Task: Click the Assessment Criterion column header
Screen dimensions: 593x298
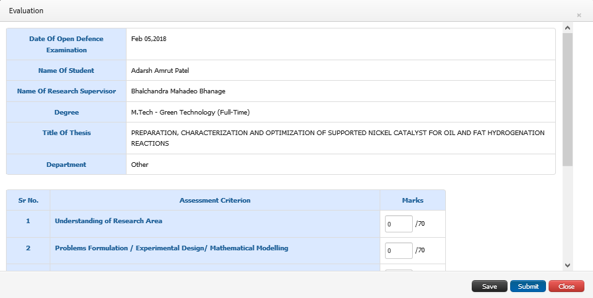Action: 215,201
